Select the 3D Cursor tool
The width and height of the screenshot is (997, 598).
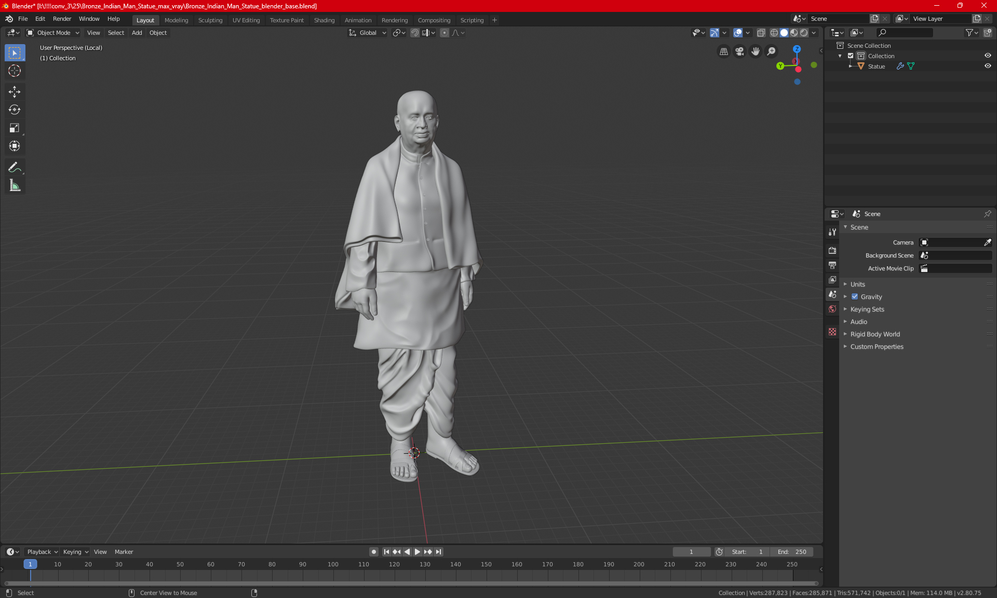15,71
